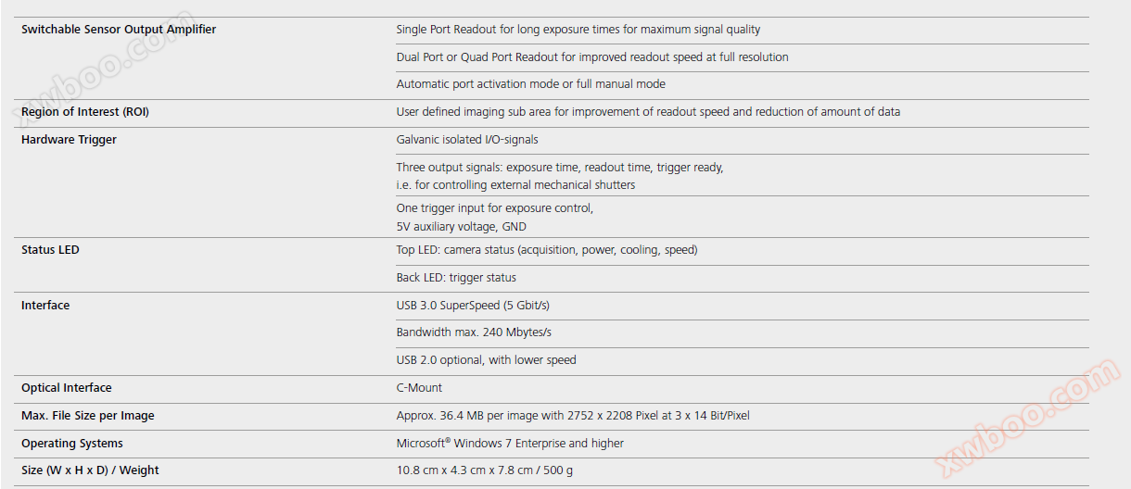Image resolution: width=1131 pixels, height=489 pixels.
Task: Click the One trigger input for exposure control line
Action: (x=494, y=208)
